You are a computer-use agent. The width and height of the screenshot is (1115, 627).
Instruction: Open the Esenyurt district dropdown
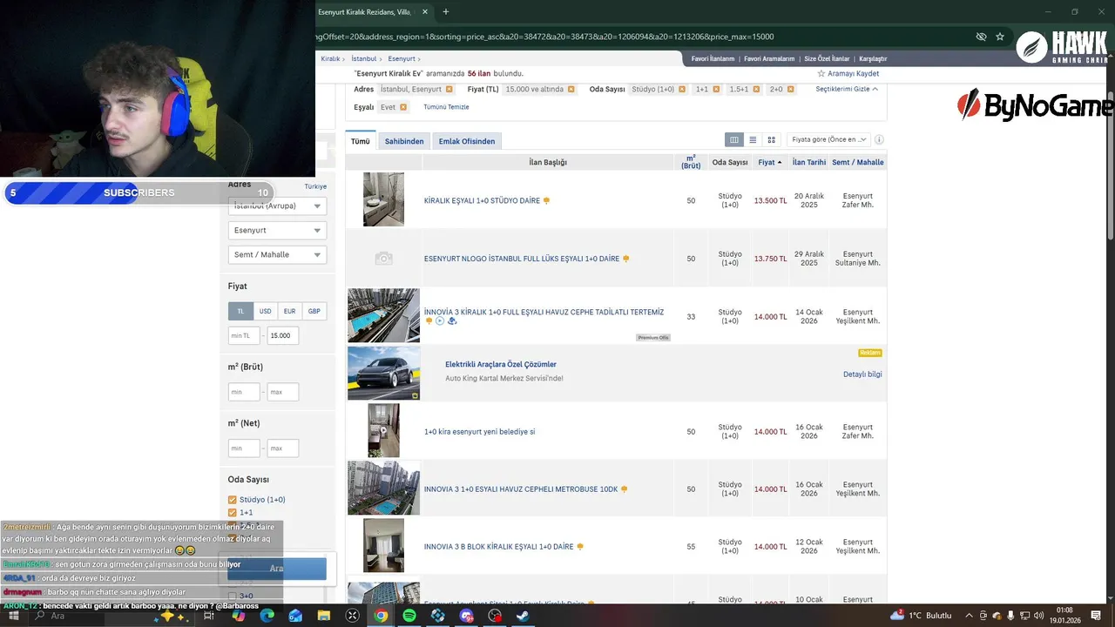click(277, 231)
